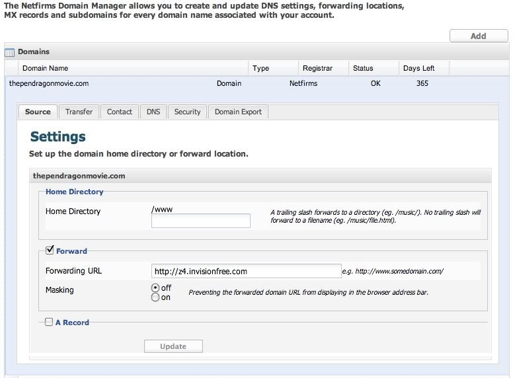Select thependragonmovie.com domain row
The image size is (513, 378).
coord(49,84)
